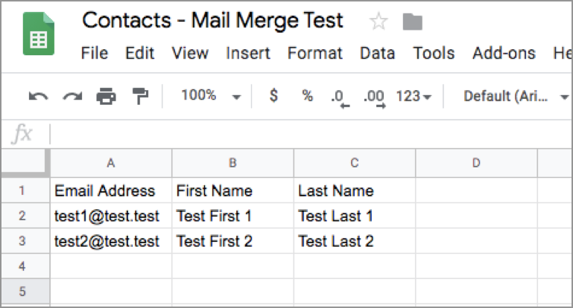
Task: Decrease decimal places button
Action: click(339, 97)
